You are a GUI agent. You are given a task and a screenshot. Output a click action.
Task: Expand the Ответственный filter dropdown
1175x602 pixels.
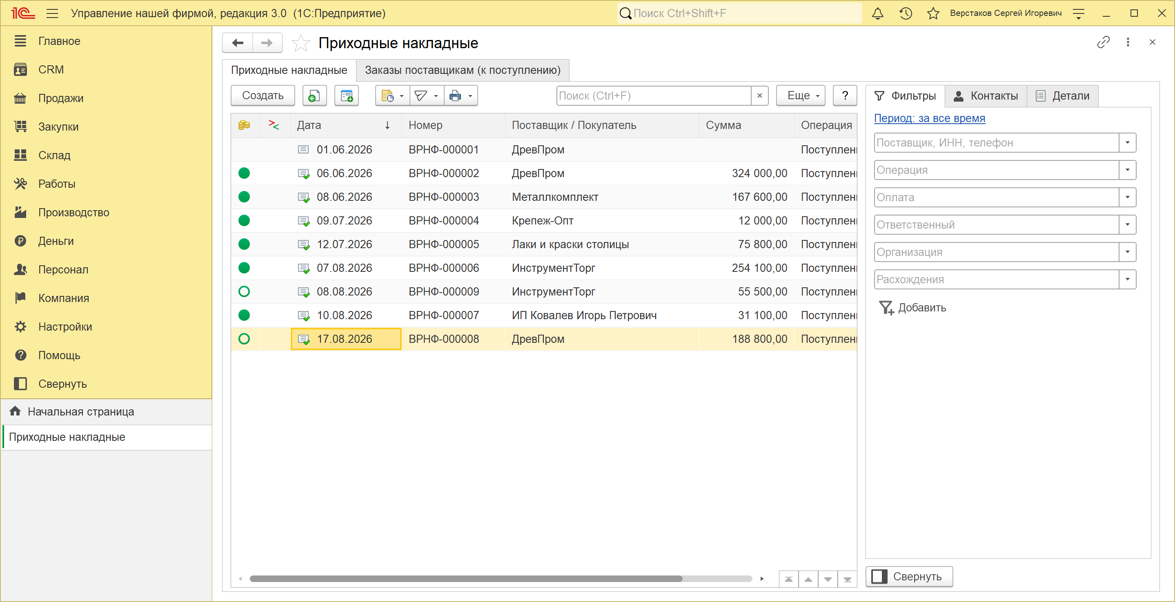click(1127, 225)
